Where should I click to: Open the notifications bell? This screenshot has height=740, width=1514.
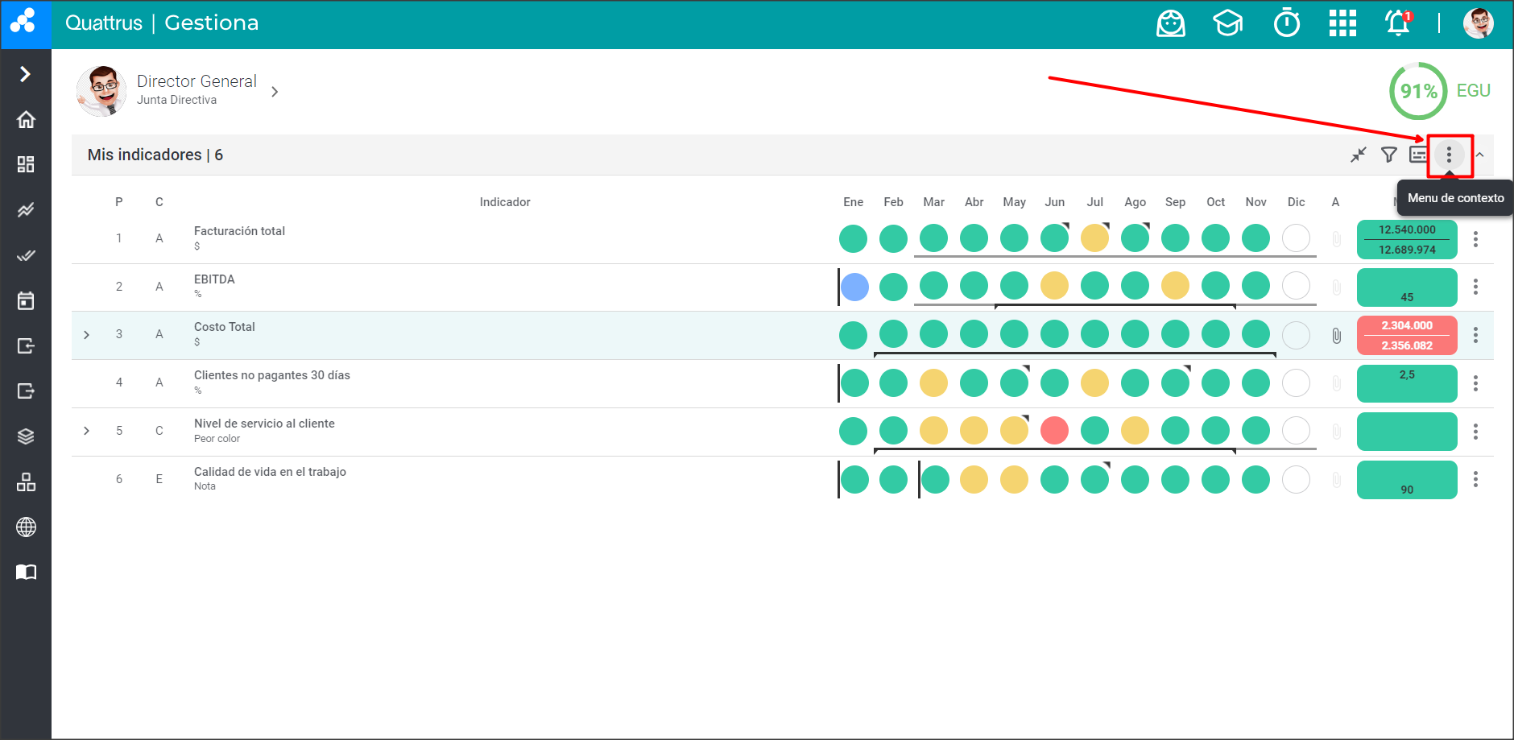(1398, 23)
